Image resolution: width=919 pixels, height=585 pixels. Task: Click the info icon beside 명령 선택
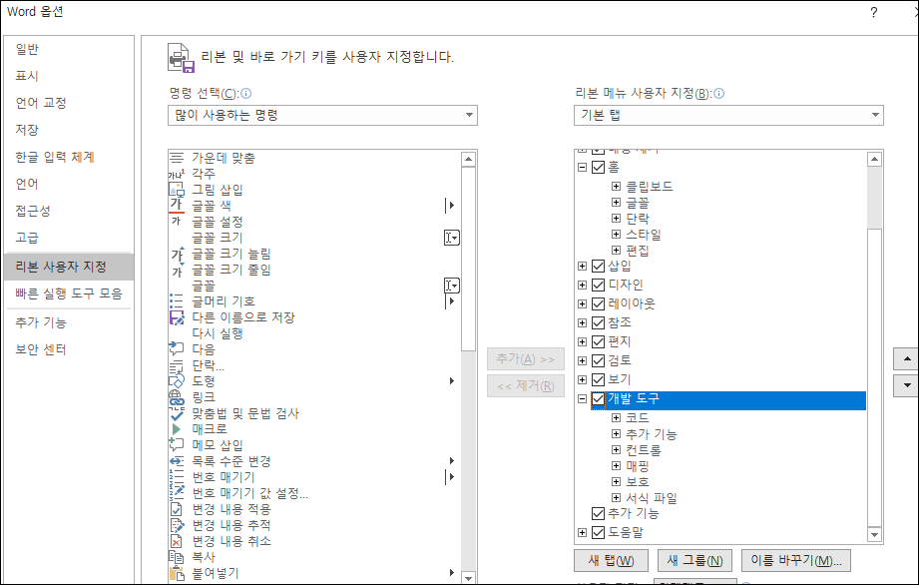point(246,93)
